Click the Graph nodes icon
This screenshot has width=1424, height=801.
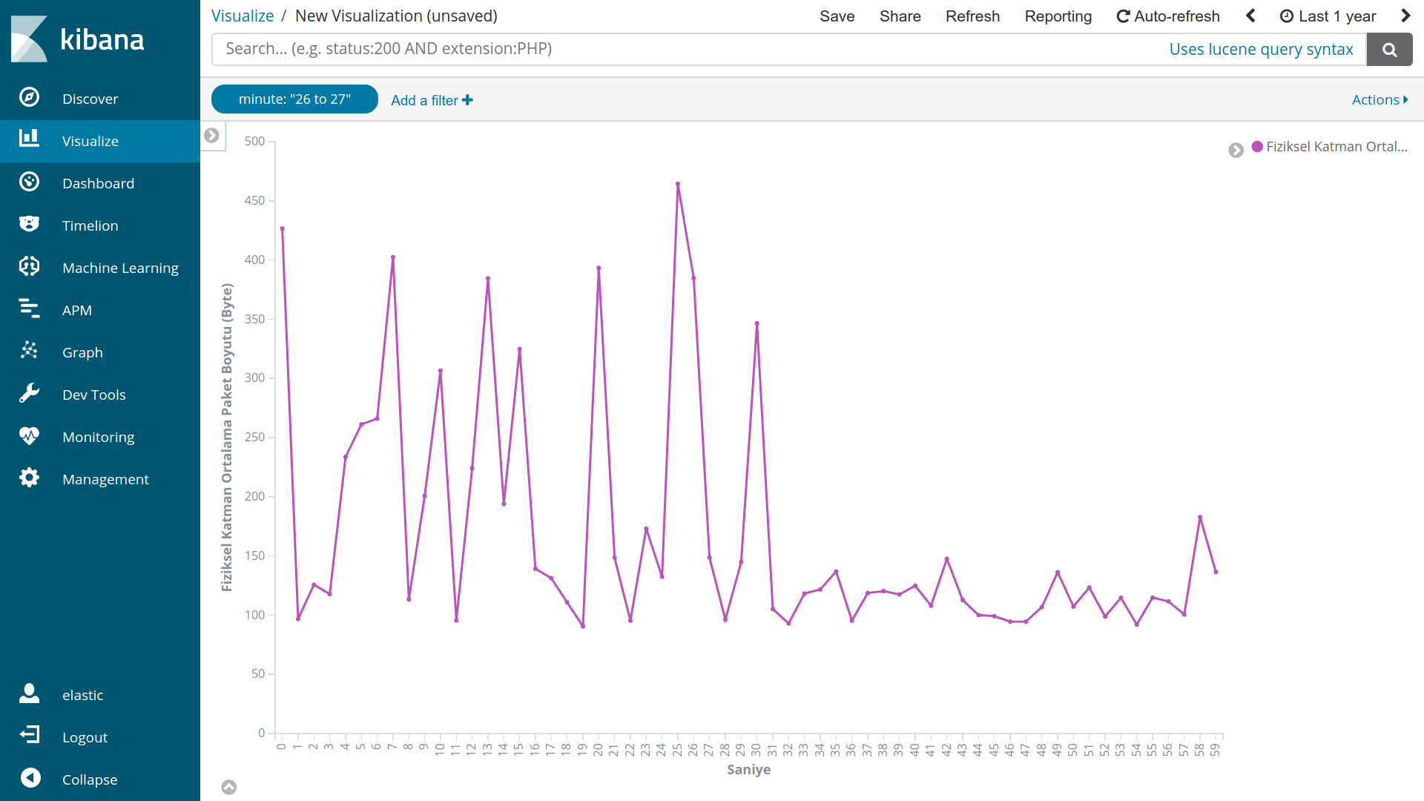tap(29, 352)
